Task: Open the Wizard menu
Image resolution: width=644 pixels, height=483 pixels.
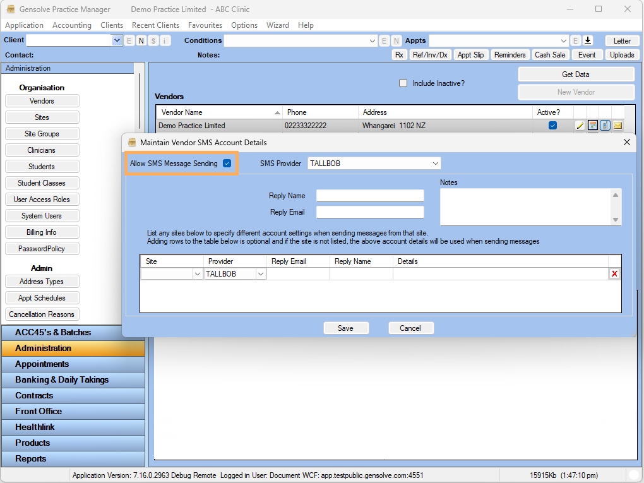Action: pyautogui.click(x=277, y=25)
